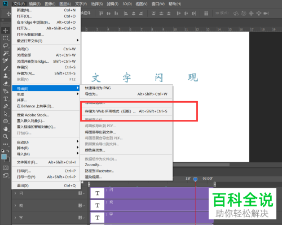Click align vertical centers icon
The height and width of the screenshot is (225, 282).
point(108,14)
